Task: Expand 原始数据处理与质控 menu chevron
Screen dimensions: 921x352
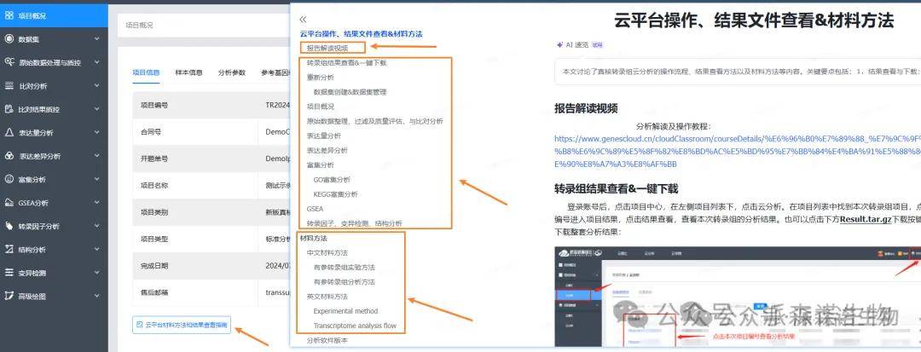Action: click(x=96, y=62)
